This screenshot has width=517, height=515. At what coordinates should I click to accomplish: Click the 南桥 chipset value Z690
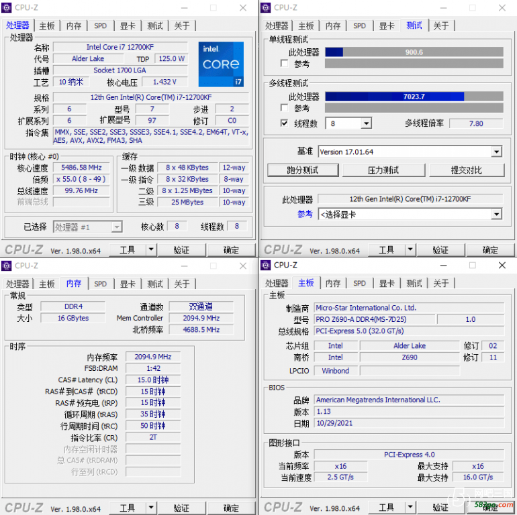point(410,357)
